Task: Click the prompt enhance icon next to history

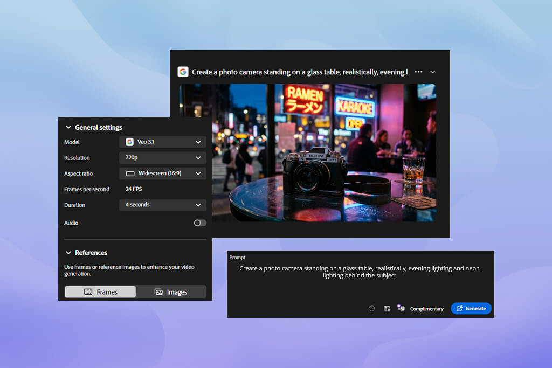Action: tap(387, 309)
